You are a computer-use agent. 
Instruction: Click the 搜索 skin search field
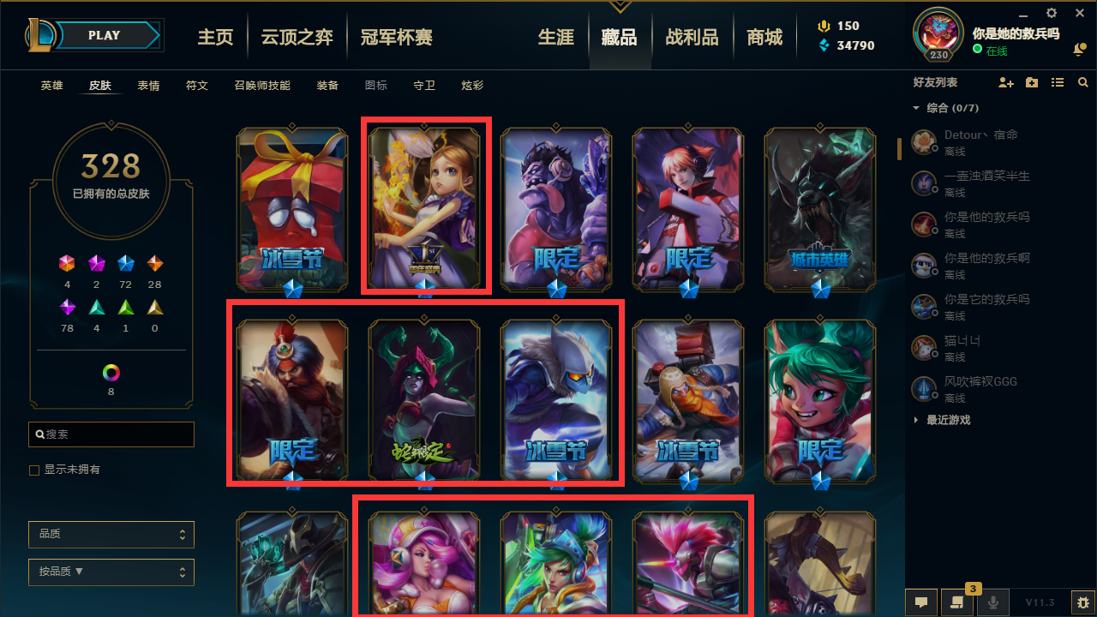tap(111, 434)
